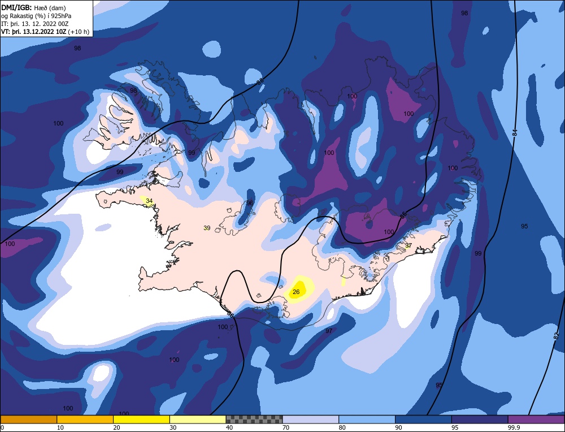Click the medium blue 90–95 legend swatch
This screenshot has width=565, height=432.
(x=423, y=419)
